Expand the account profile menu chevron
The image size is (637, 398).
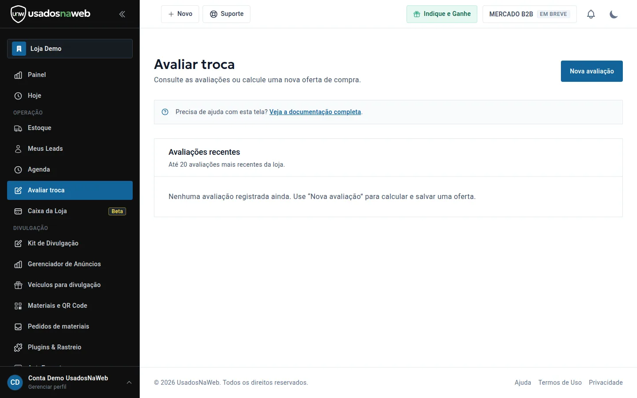point(129,383)
